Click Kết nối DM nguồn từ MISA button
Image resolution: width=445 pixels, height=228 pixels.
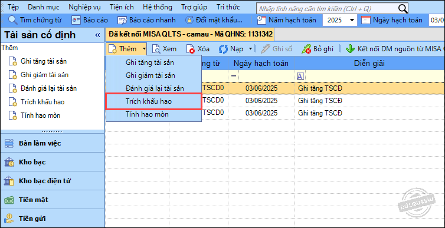[x=395, y=49]
